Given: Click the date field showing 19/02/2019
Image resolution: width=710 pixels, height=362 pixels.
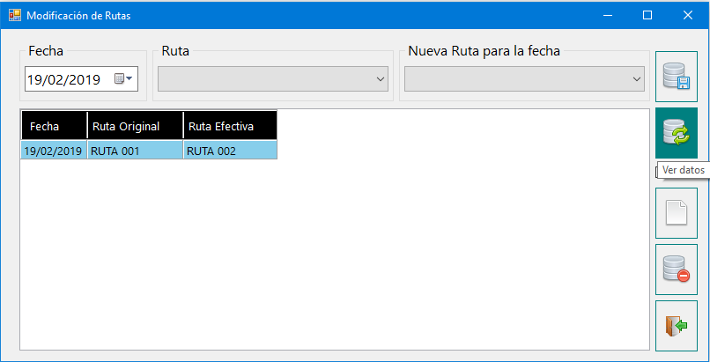Looking at the screenshot, I should tap(81, 79).
